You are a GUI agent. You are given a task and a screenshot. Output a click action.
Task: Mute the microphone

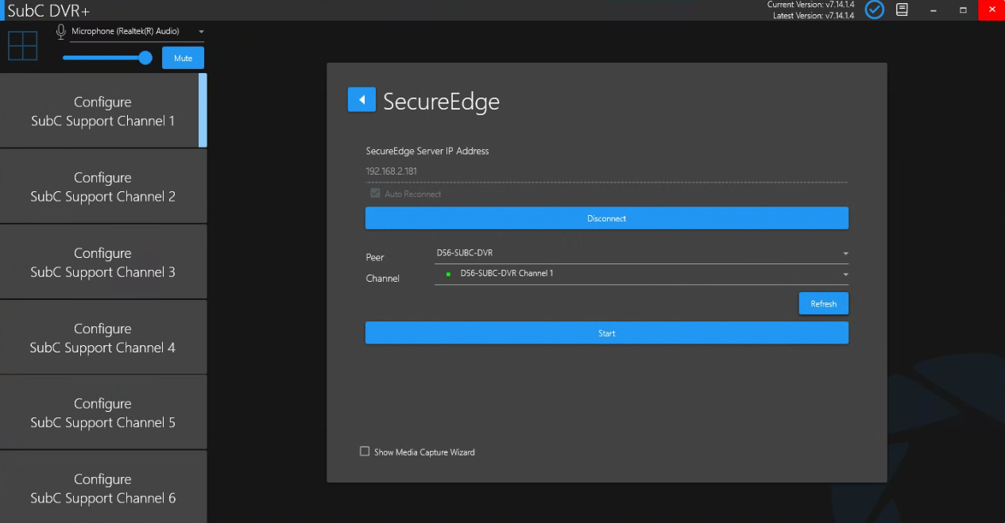coord(184,58)
